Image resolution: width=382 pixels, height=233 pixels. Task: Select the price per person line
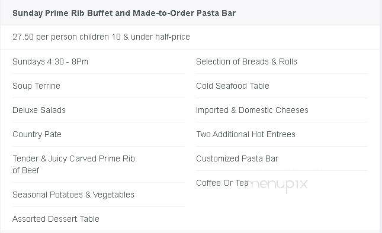pyautogui.click(x=101, y=37)
